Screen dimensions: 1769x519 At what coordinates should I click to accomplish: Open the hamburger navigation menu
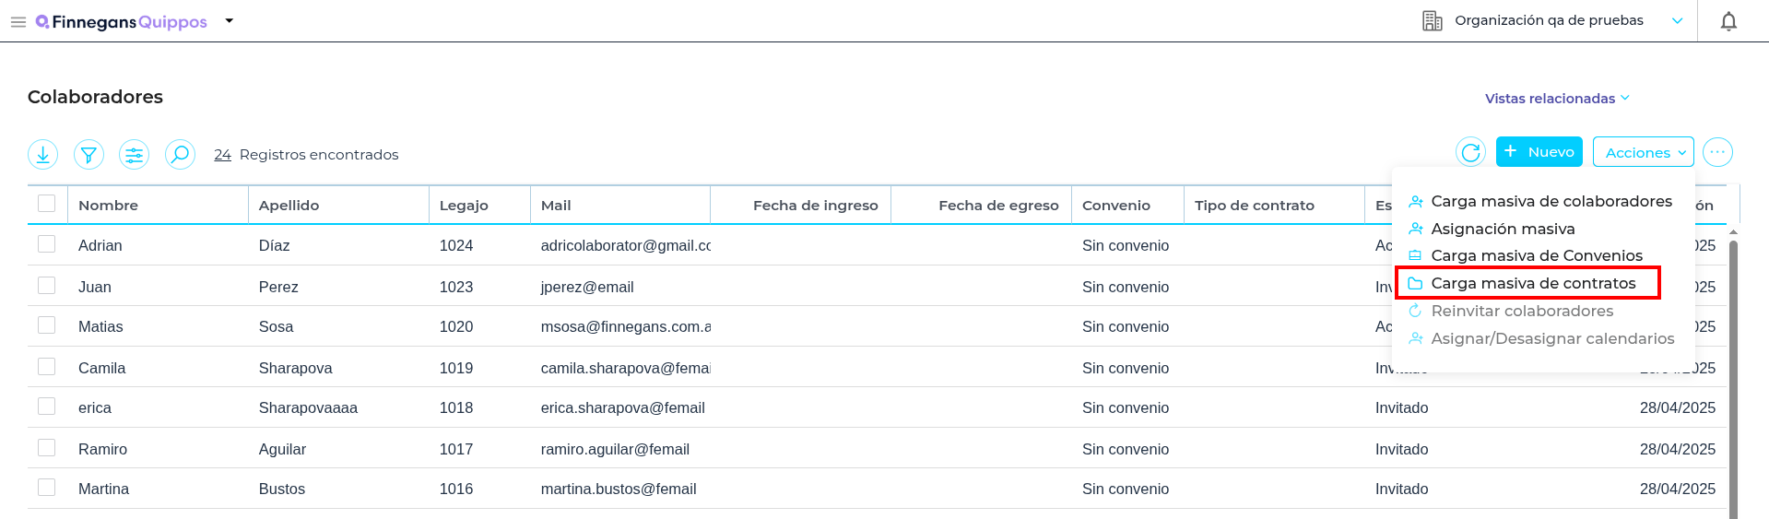click(18, 21)
